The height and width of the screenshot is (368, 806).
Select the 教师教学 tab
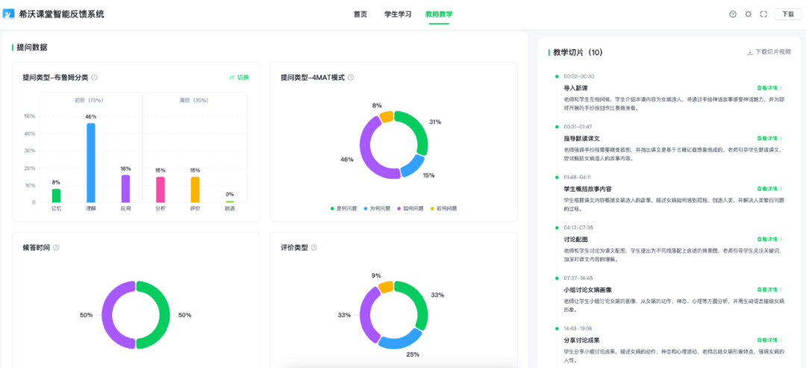tap(439, 14)
